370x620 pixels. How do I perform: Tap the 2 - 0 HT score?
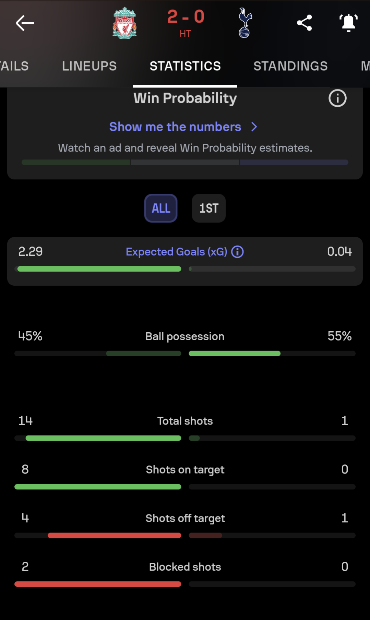(x=186, y=23)
